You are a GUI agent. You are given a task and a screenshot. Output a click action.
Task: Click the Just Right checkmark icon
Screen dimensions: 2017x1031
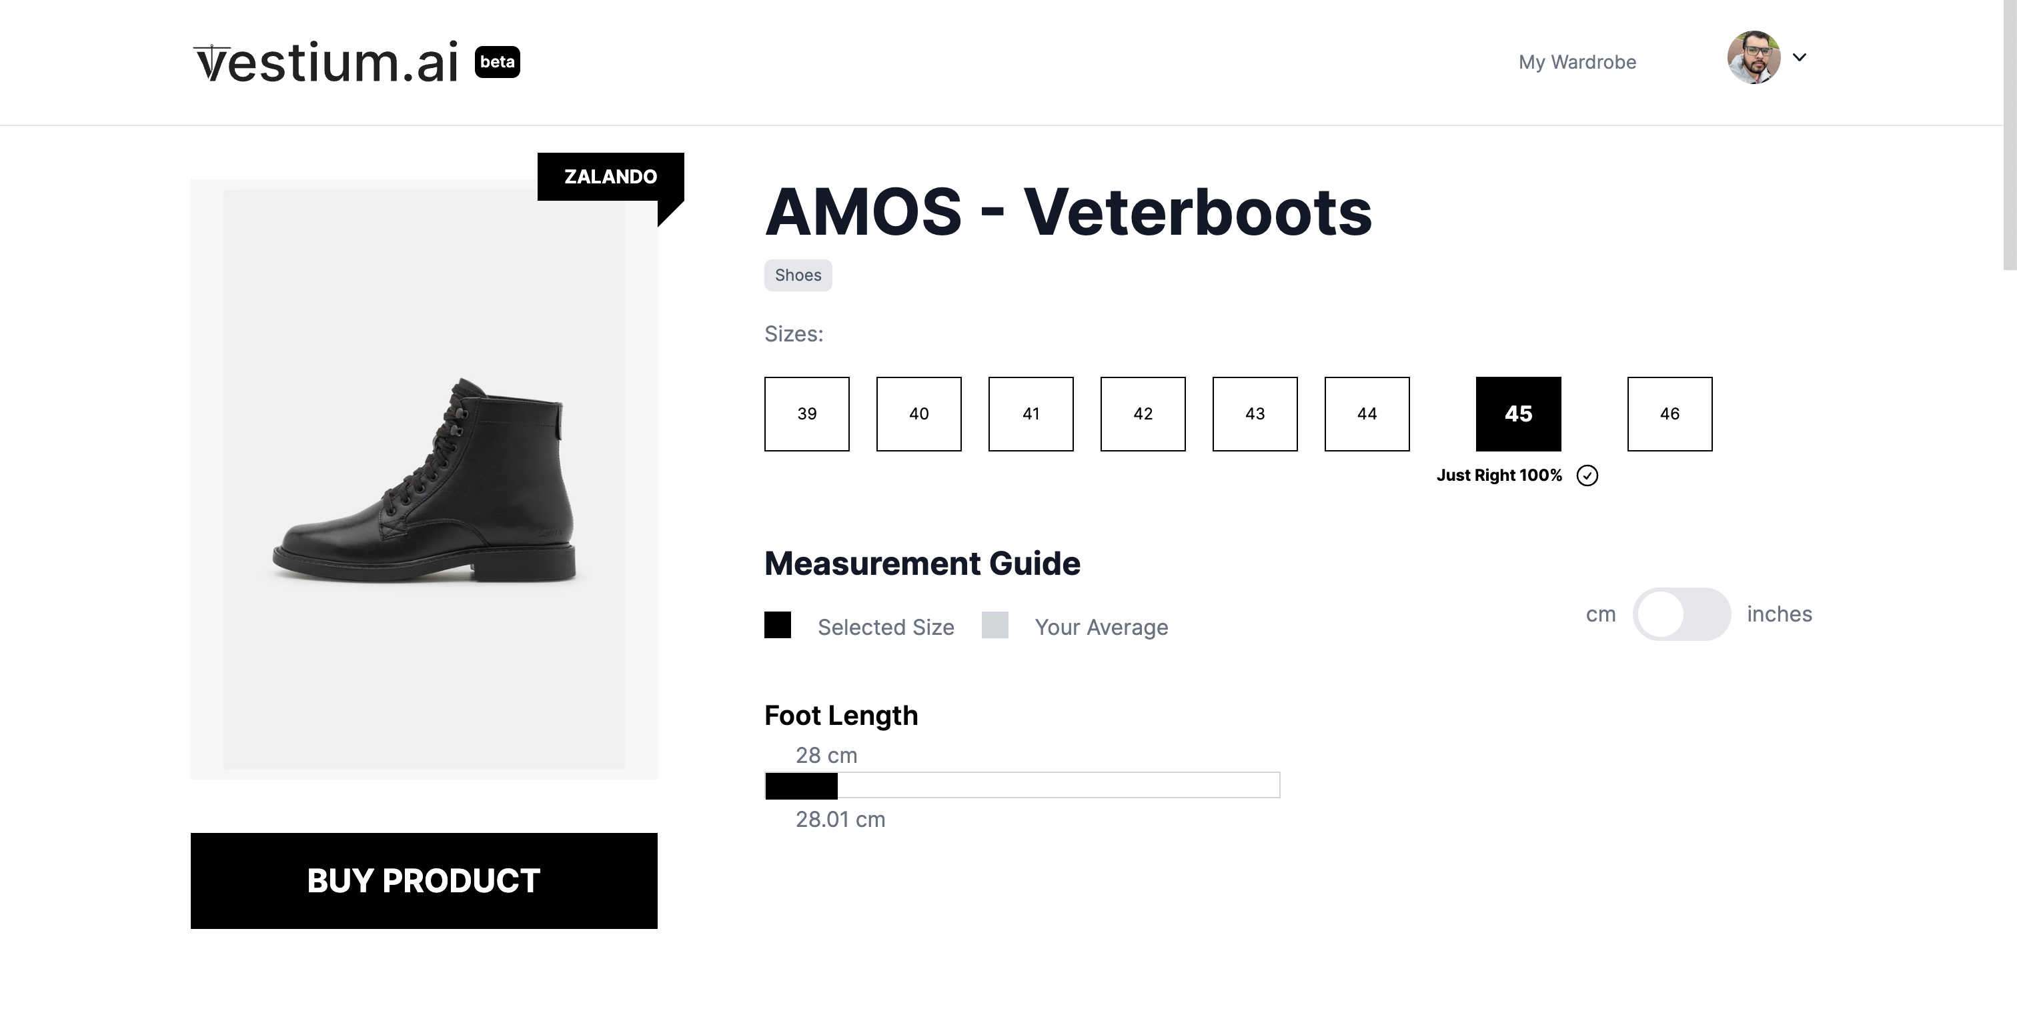tap(1587, 475)
